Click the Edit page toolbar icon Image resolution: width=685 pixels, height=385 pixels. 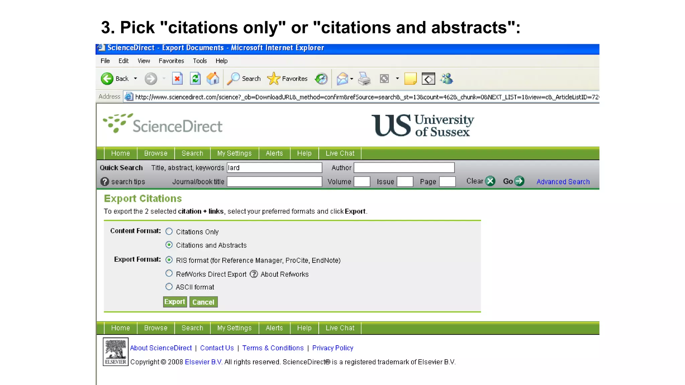384,79
